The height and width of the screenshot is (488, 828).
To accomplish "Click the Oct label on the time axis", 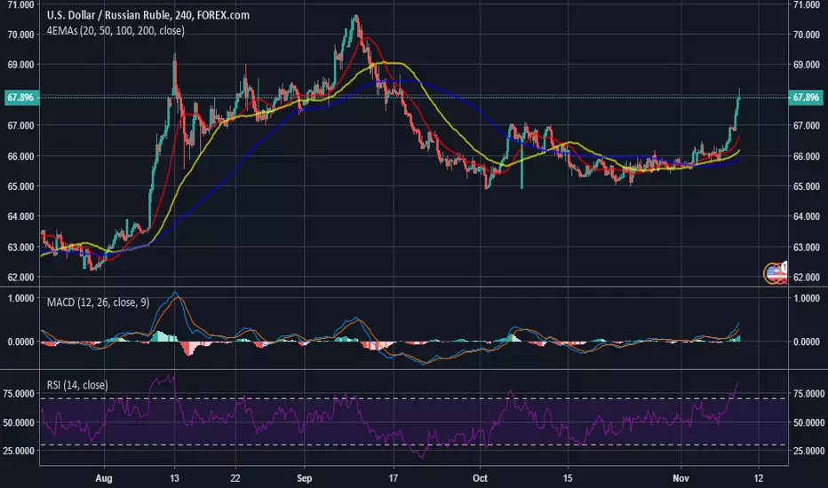I will [x=480, y=478].
